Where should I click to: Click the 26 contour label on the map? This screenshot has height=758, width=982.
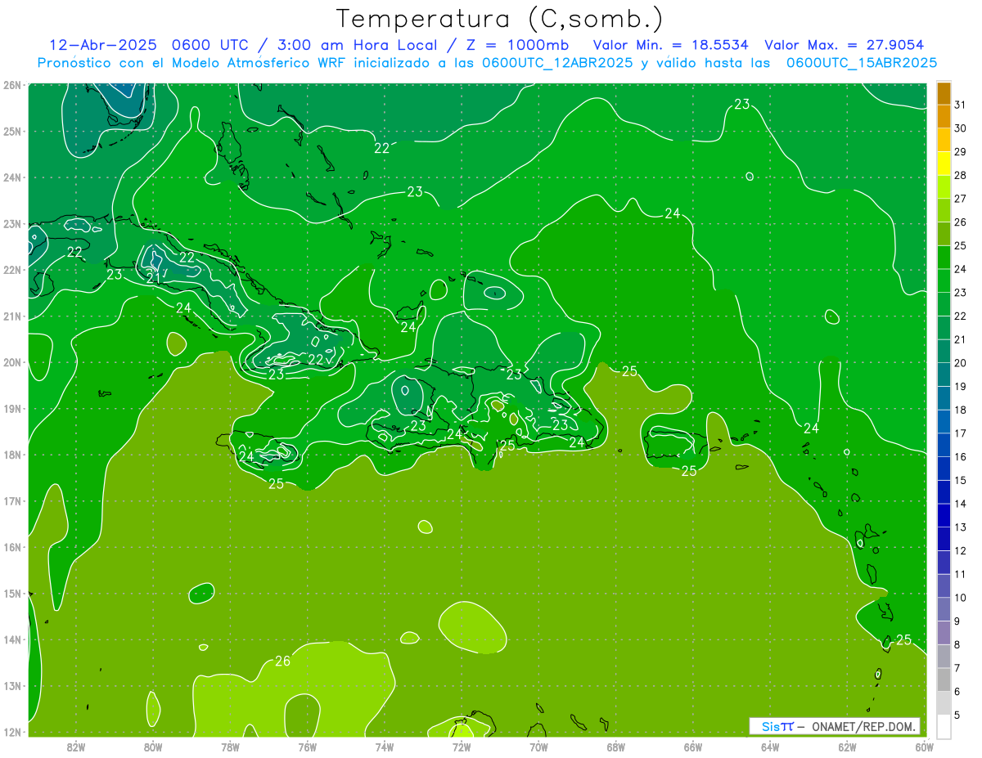tap(282, 661)
